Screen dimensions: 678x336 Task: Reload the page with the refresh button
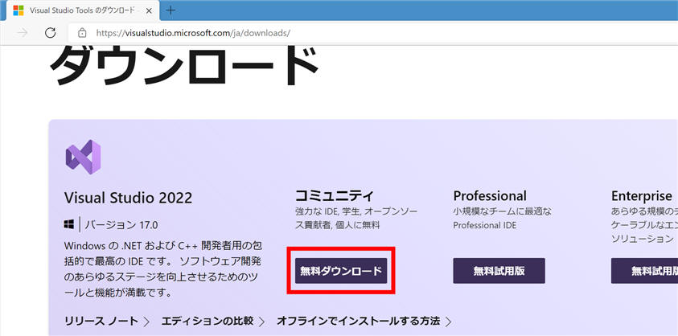click(x=51, y=32)
